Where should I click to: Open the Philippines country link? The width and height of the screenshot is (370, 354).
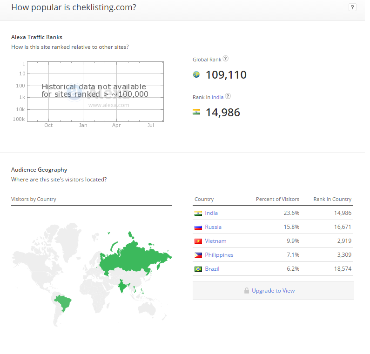tap(219, 255)
